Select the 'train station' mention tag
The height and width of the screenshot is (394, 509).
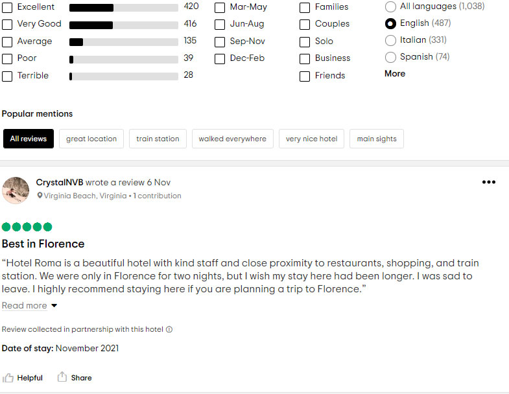click(x=158, y=139)
